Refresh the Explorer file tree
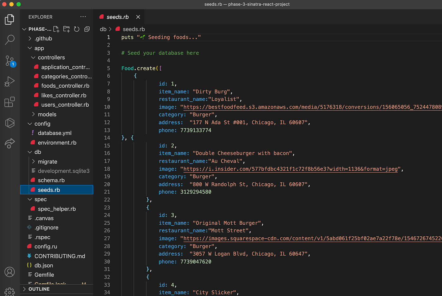Viewport: 442px width, 296px height. point(77,29)
